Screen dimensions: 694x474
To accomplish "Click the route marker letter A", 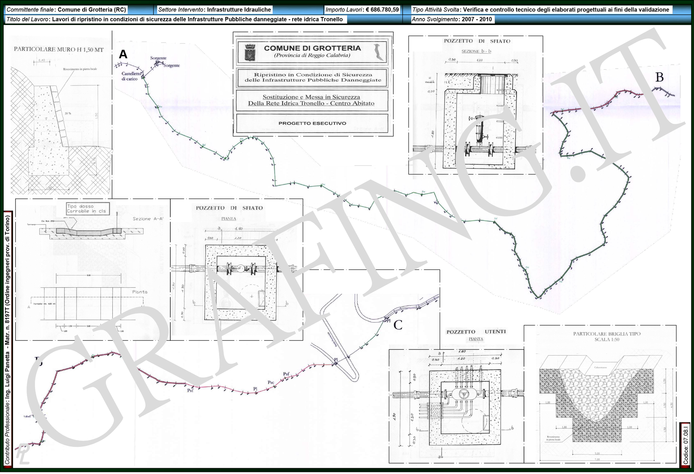I will 123,54.
